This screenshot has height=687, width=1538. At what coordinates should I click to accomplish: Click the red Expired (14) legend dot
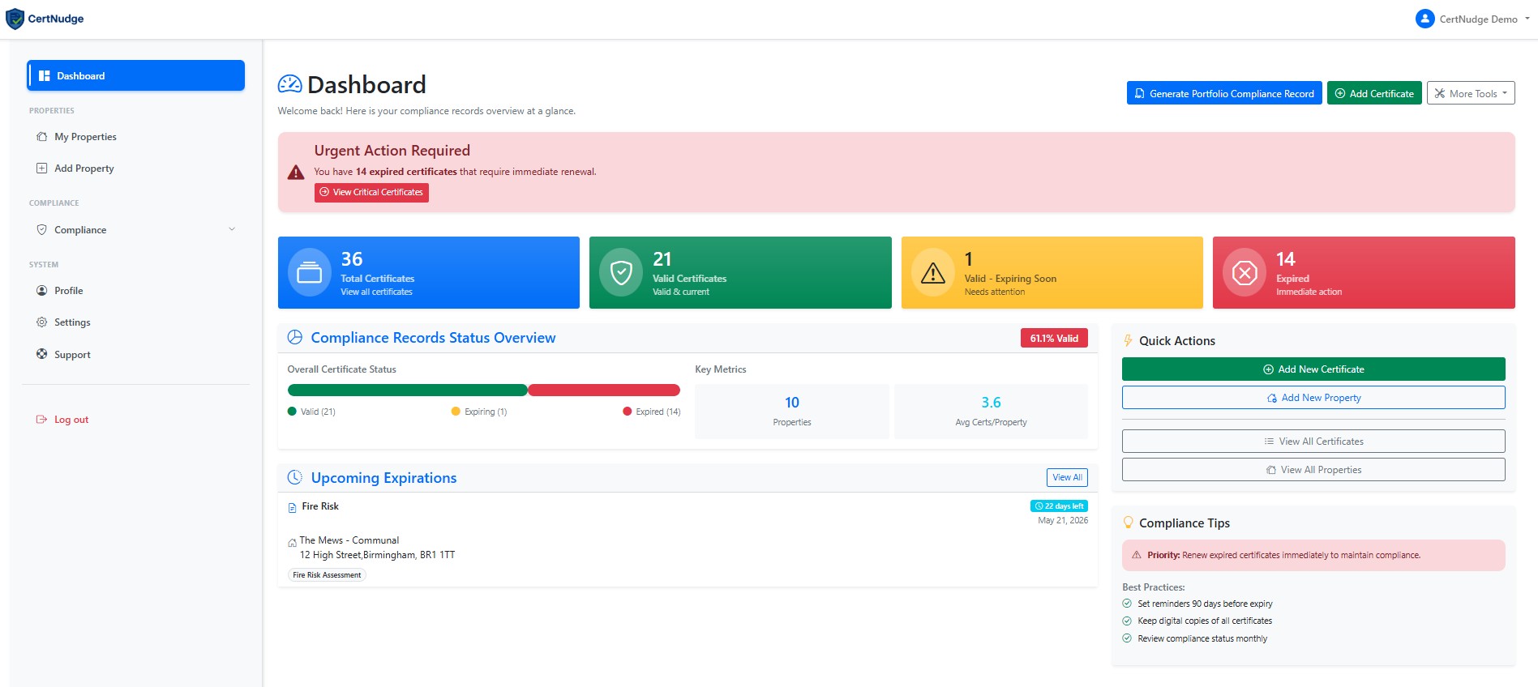point(627,412)
